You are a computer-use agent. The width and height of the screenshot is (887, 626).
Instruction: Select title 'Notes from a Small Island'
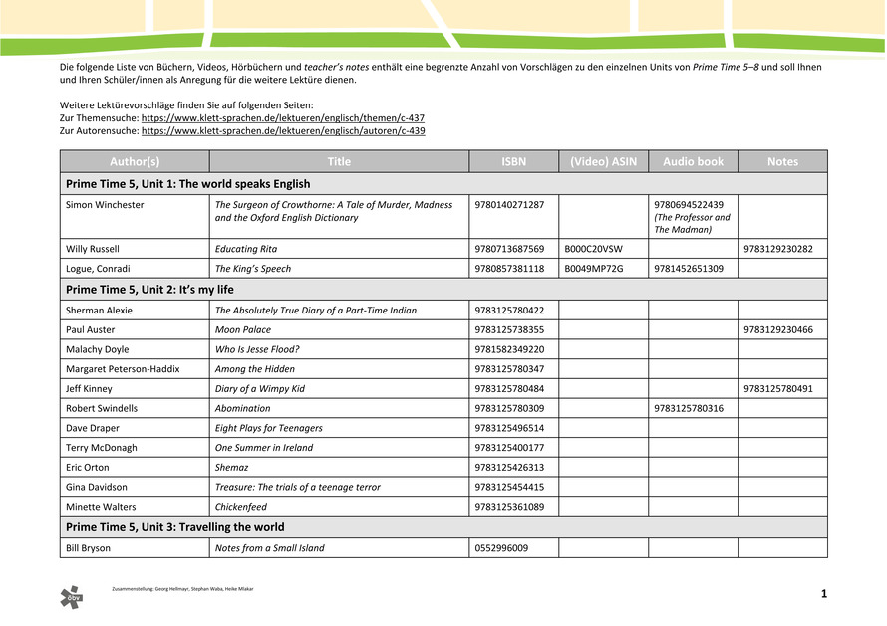point(270,548)
